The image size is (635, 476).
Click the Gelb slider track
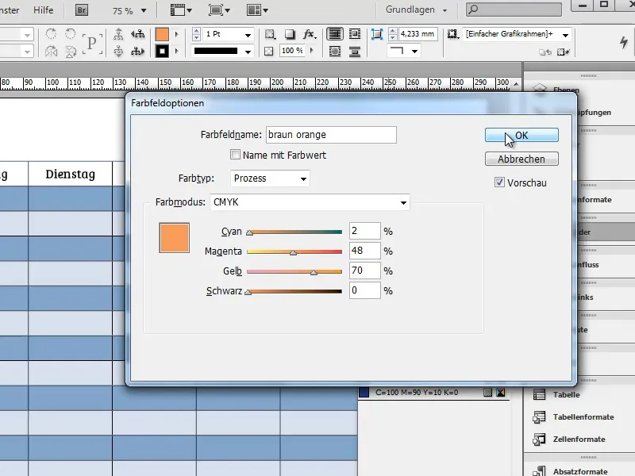pos(294,271)
